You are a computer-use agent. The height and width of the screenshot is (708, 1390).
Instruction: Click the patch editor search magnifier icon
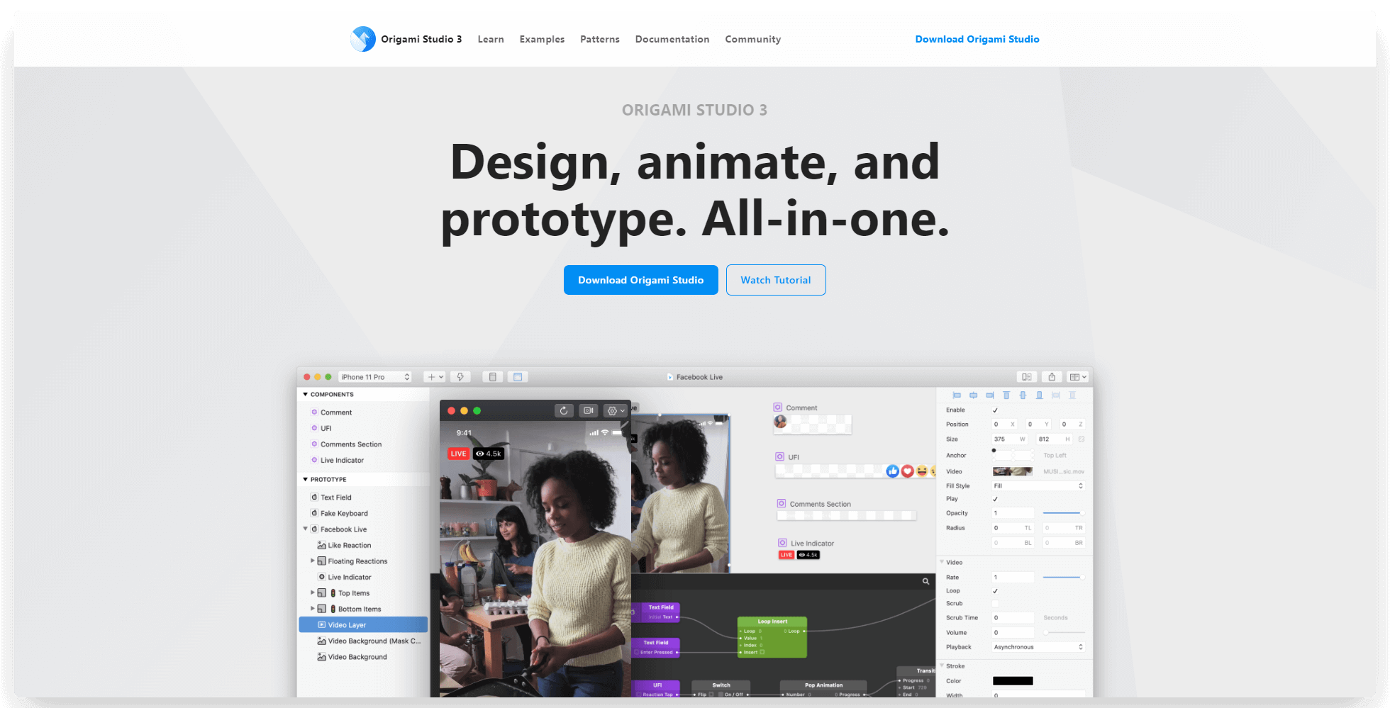point(925,581)
